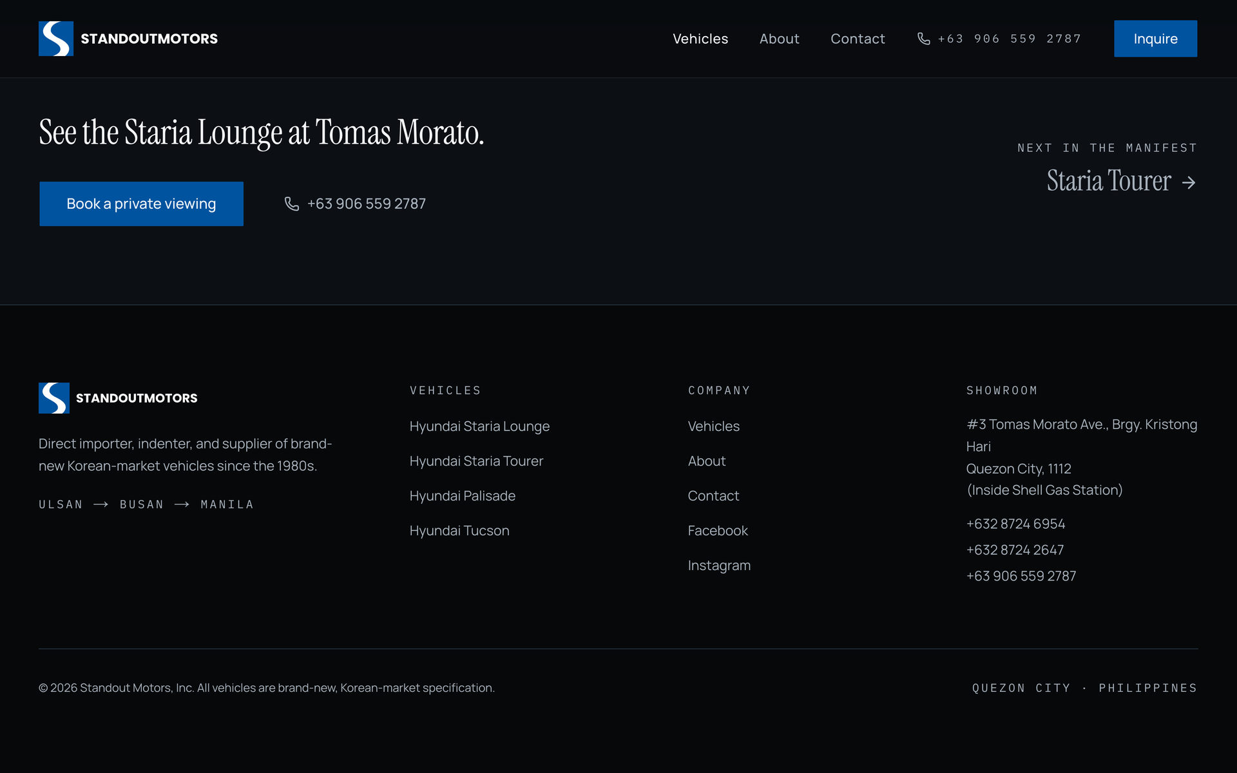
Task: Click the VEHICLES column heading in footer
Action: tap(445, 390)
